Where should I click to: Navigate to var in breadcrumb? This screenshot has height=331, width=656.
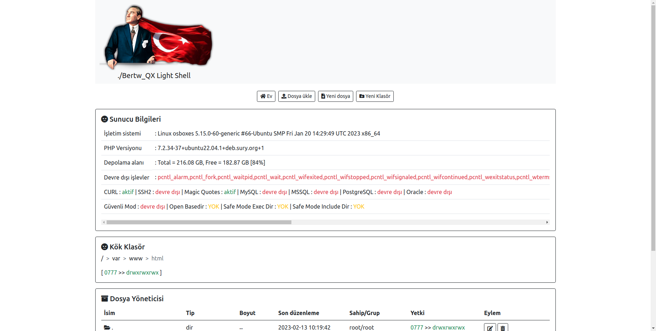116,258
